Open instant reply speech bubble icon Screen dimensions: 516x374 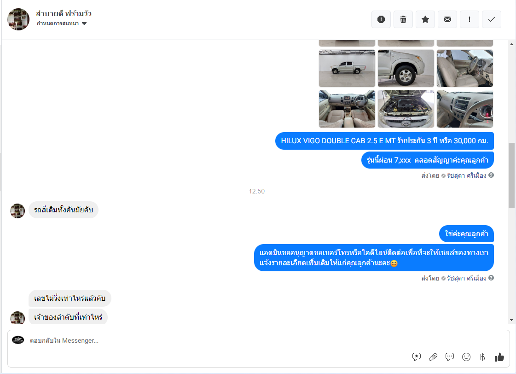(x=450, y=357)
